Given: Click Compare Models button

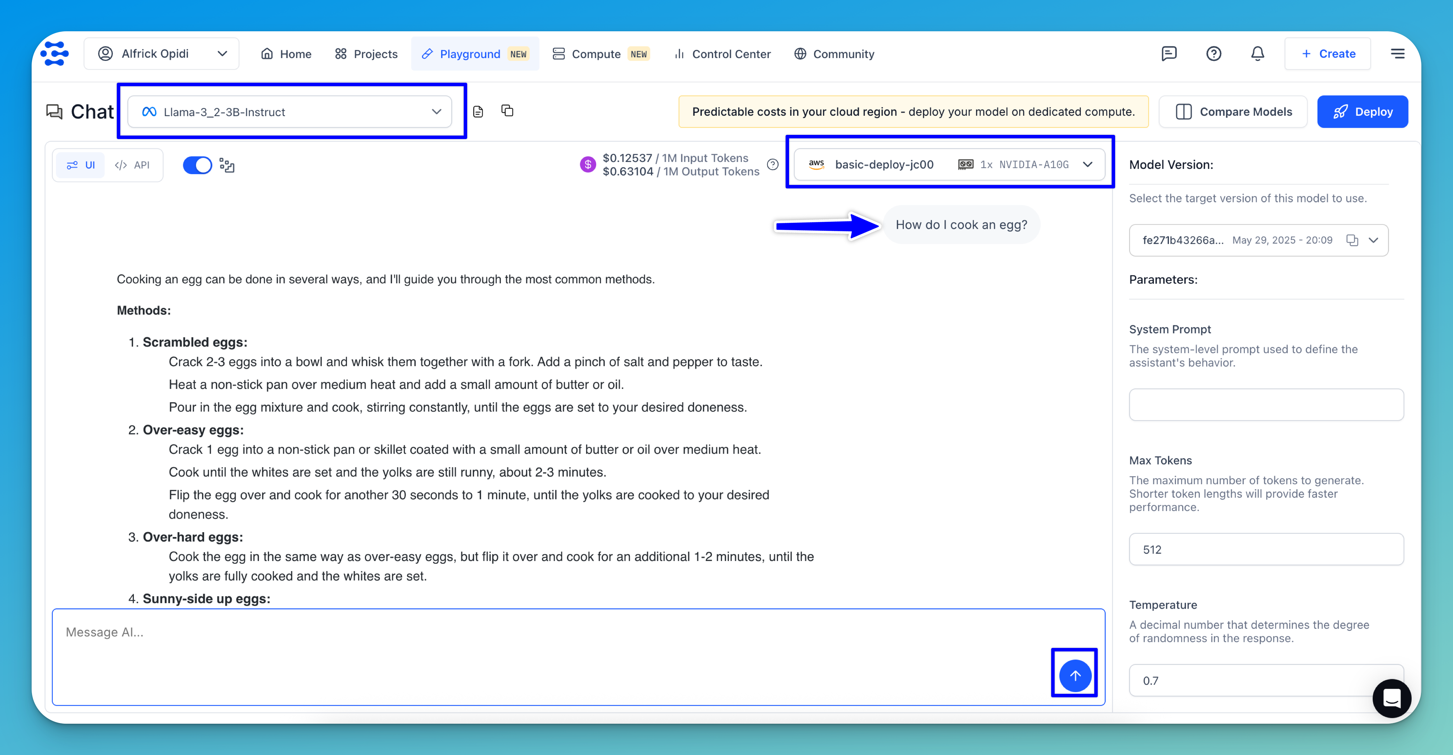Looking at the screenshot, I should click(1233, 112).
